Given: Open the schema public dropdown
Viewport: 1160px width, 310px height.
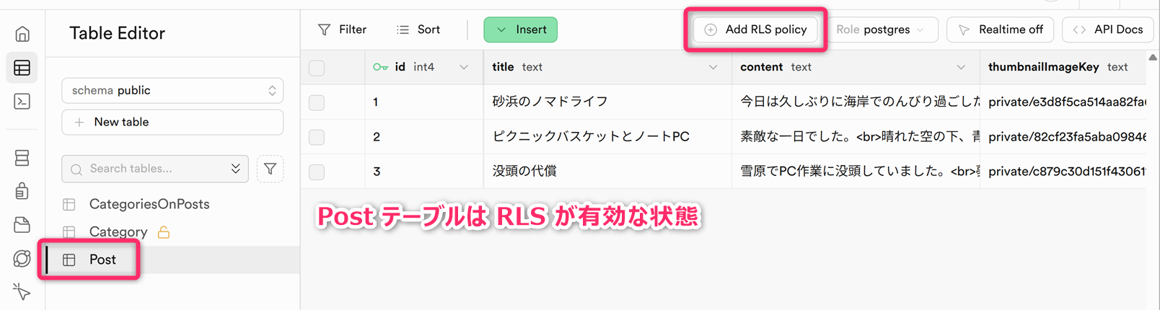Looking at the screenshot, I should 172,90.
